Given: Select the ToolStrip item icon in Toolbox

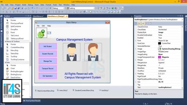Looking at the screenshot, I should [7, 57].
